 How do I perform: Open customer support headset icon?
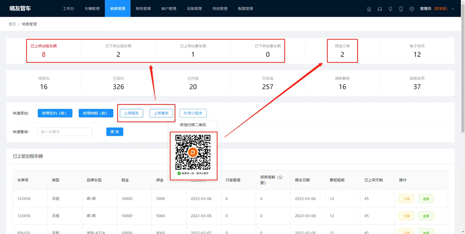(380, 9)
